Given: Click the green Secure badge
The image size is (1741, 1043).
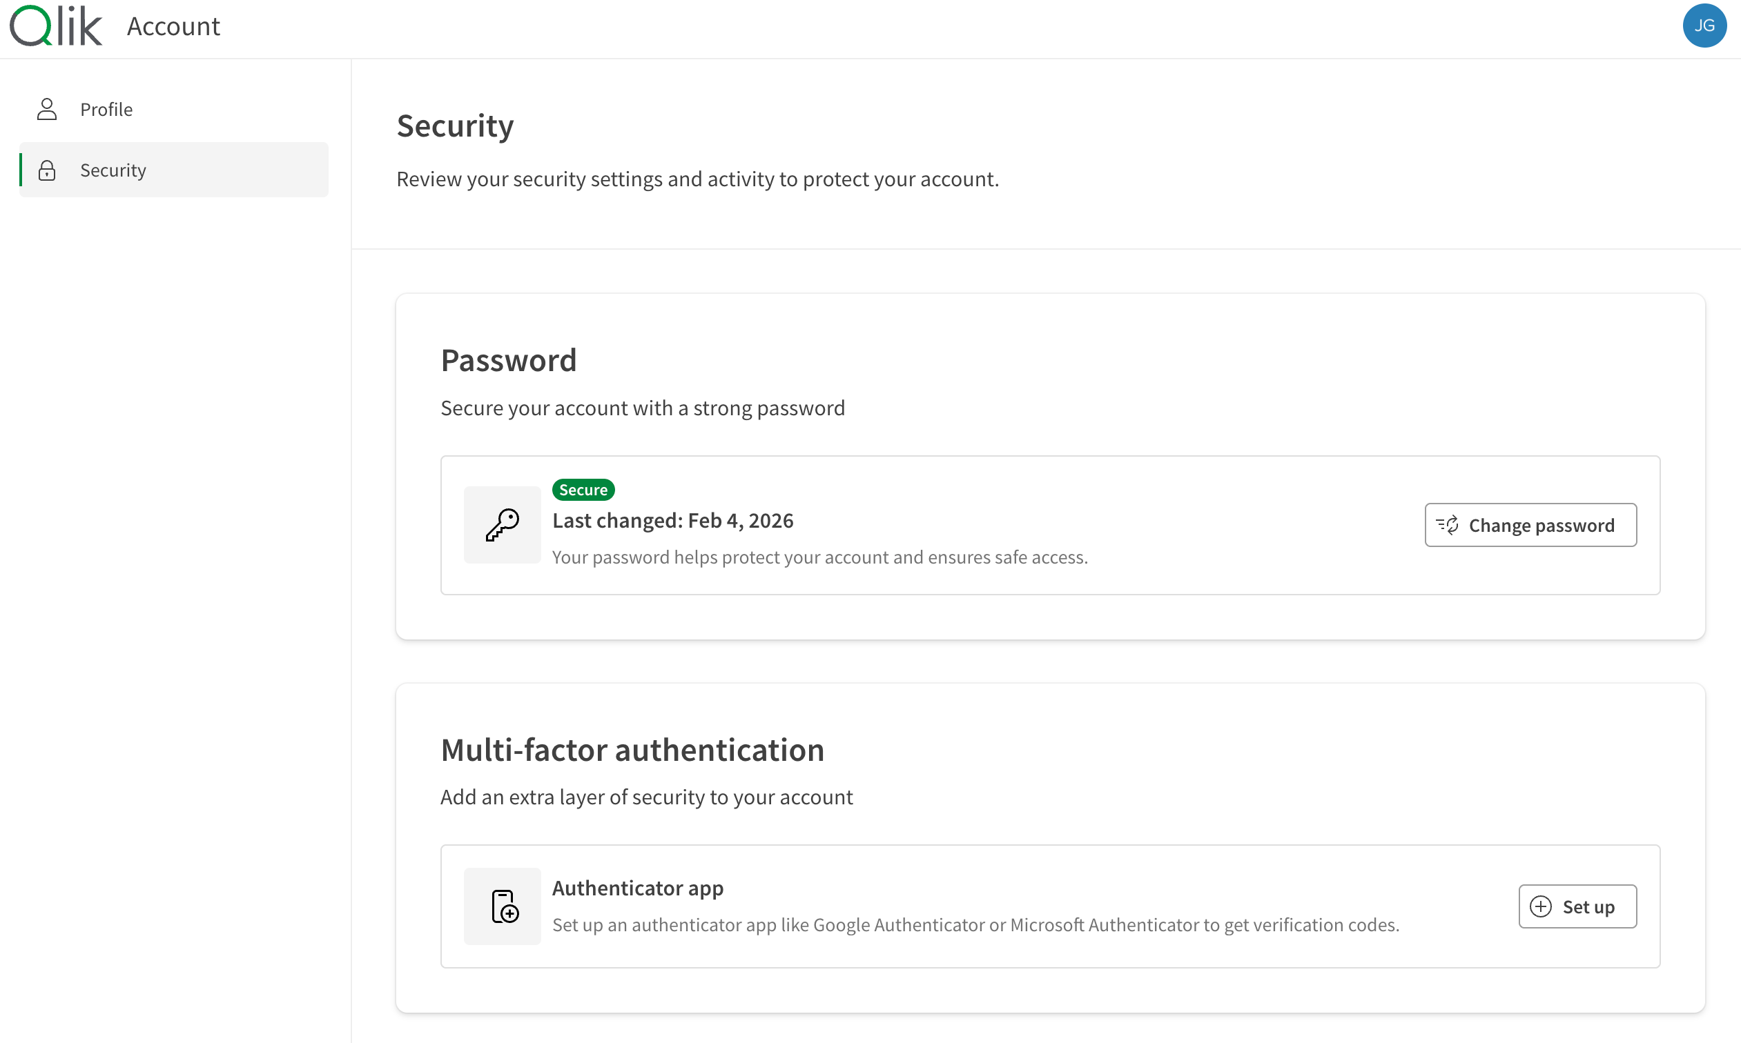Looking at the screenshot, I should [582, 488].
